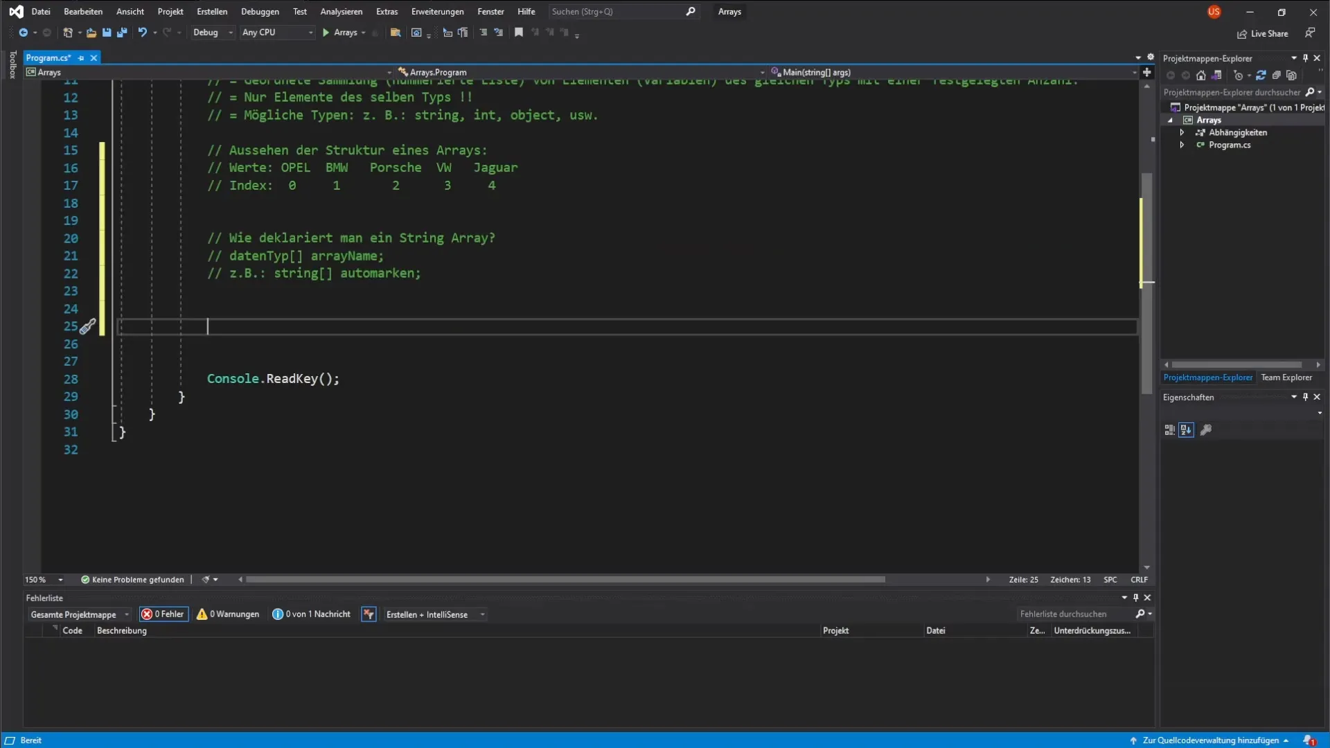Click the split editor plus icon
Screen dimensions: 1330x748
1147,72
